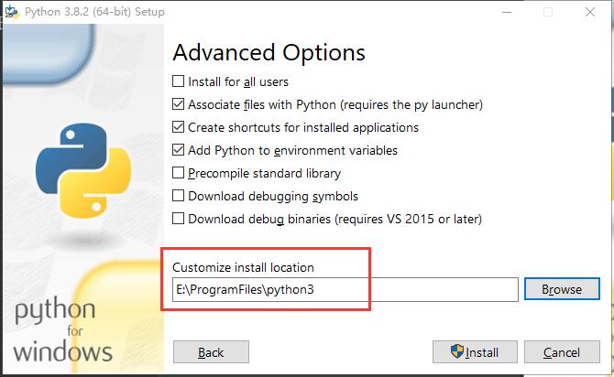The width and height of the screenshot is (614, 377).
Task: Cancel the Python setup
Action: tap(562, 352)
